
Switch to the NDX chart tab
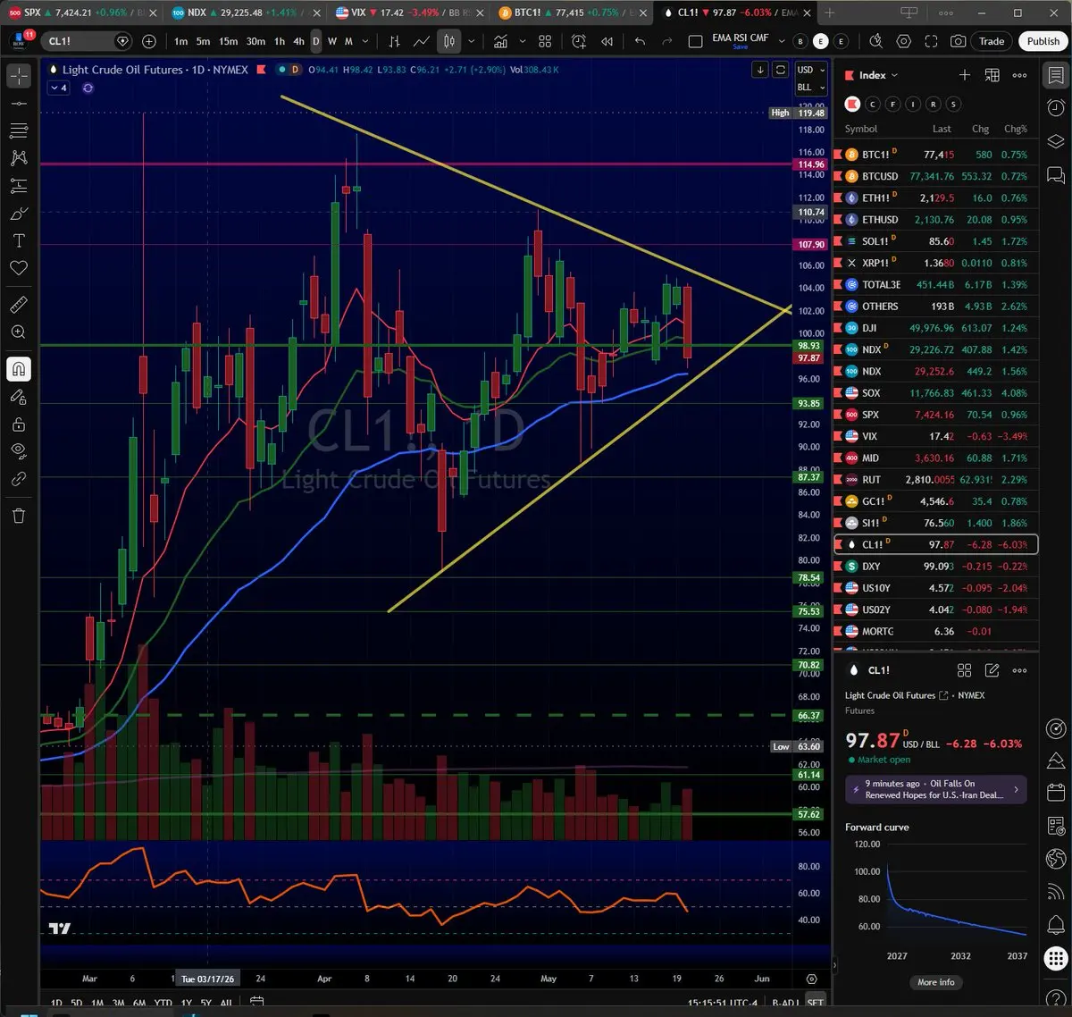[x=243, y=13]
